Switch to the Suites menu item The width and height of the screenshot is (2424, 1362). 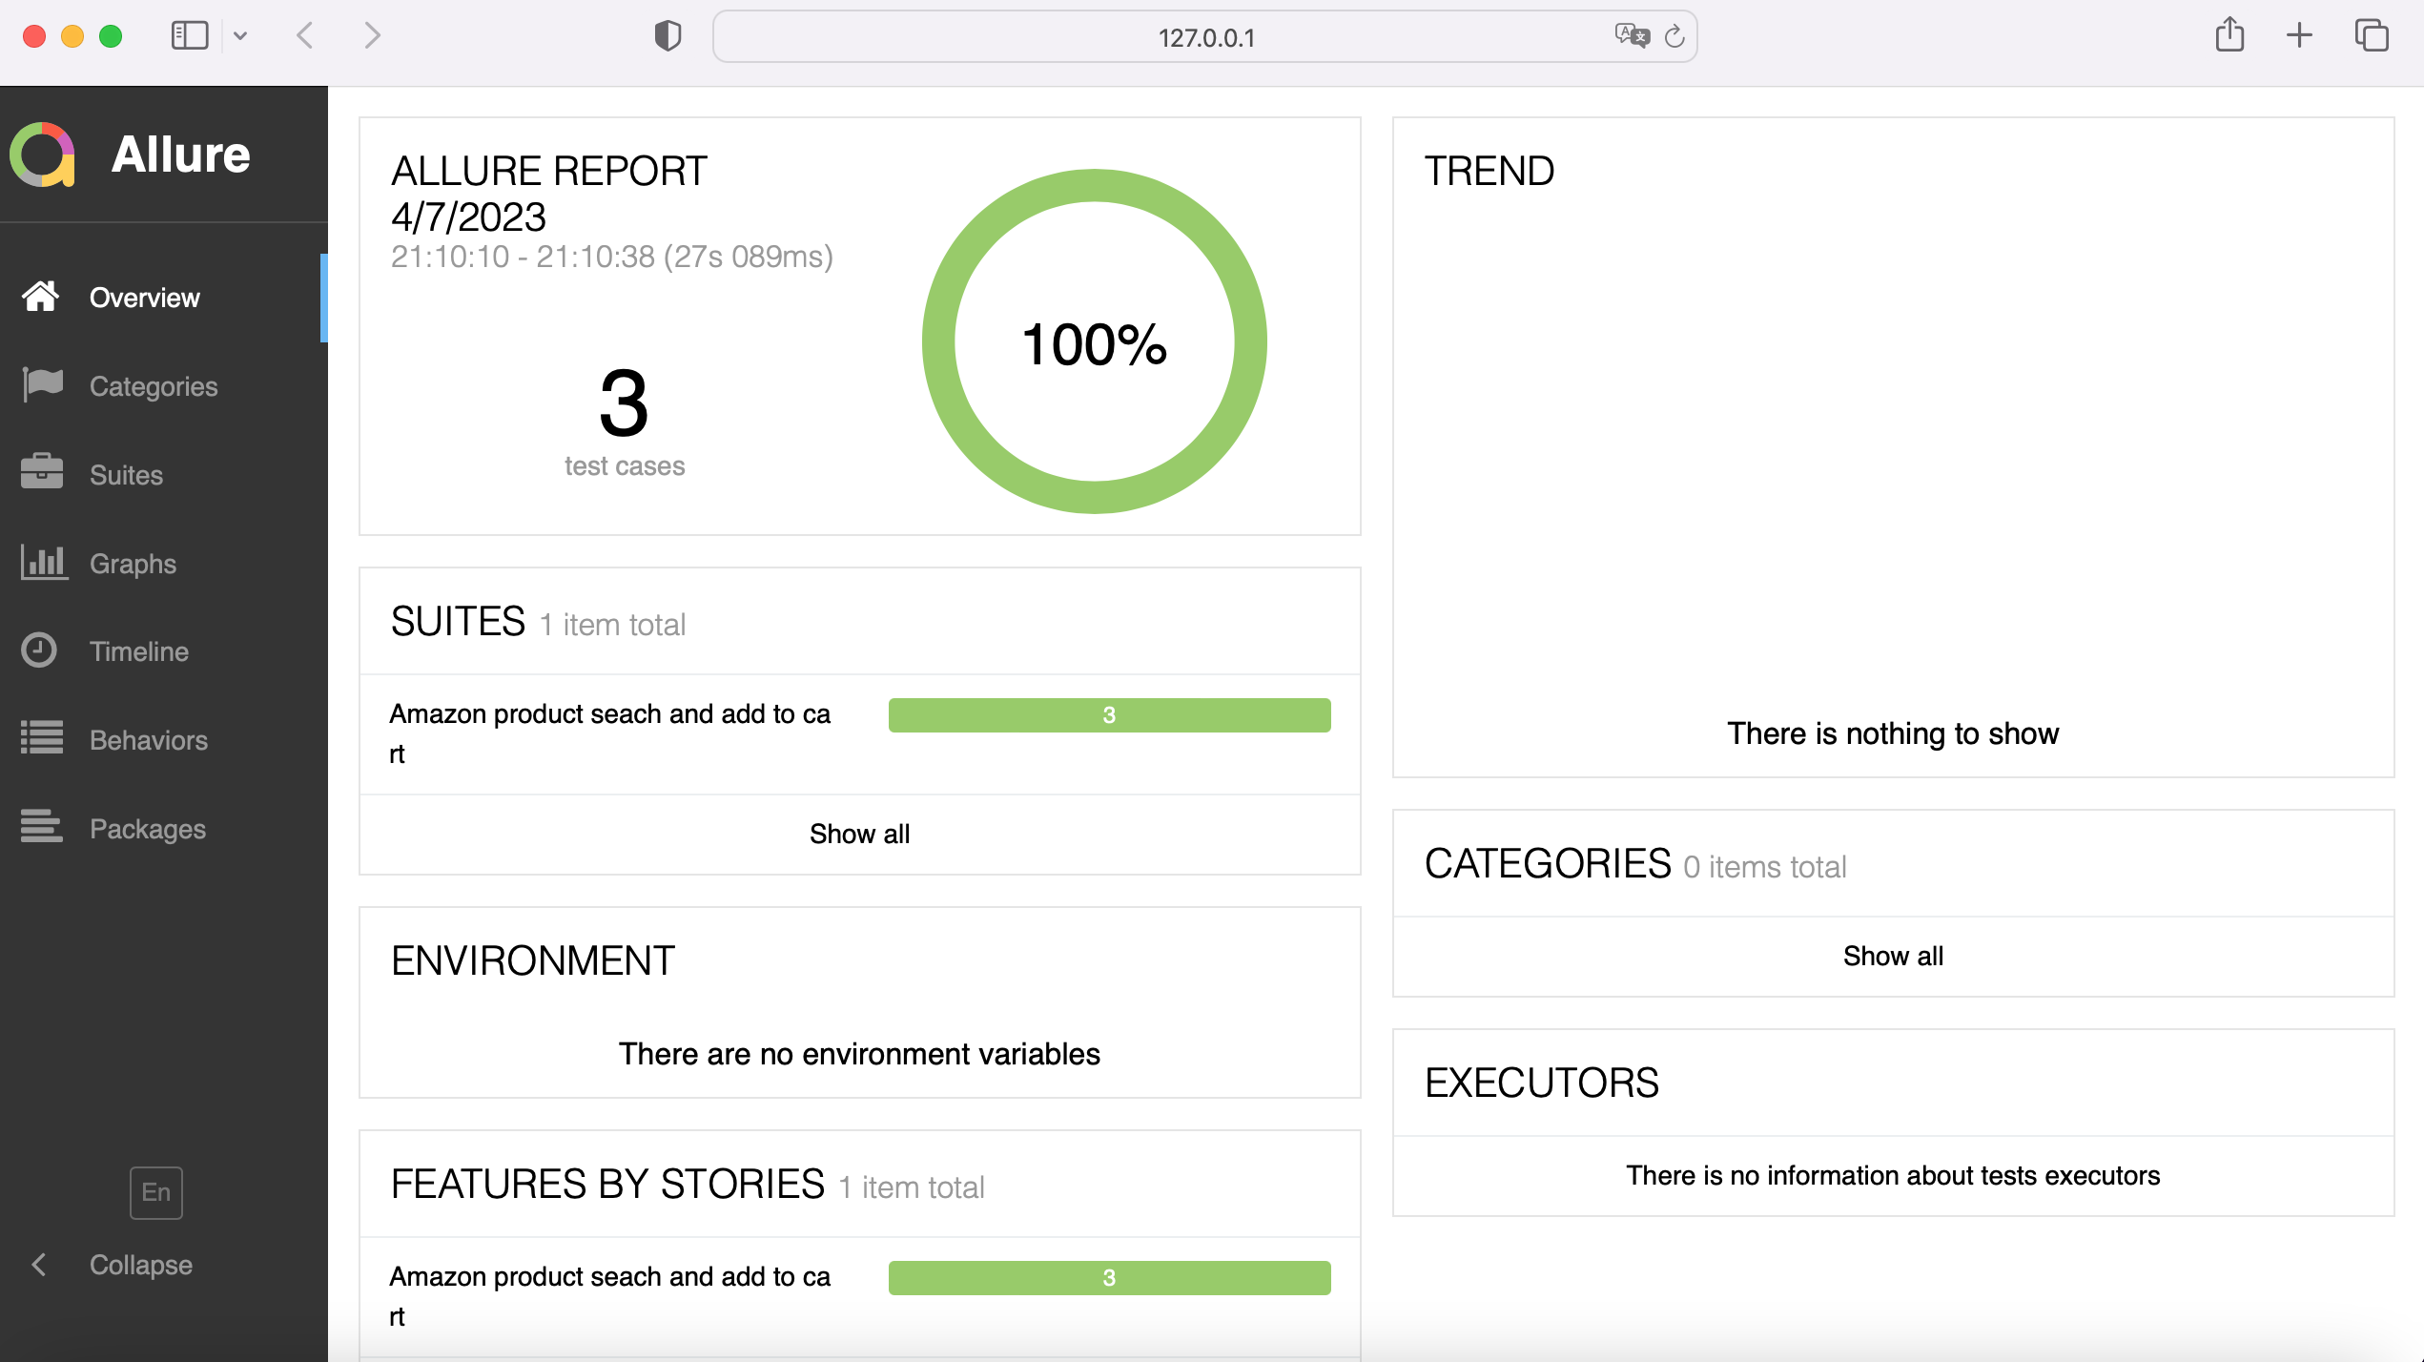[126, 475]
